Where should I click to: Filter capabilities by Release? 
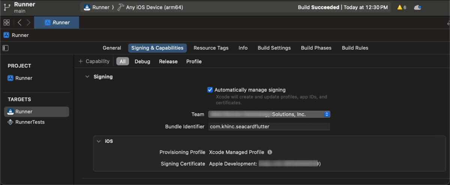click(168, 61)
